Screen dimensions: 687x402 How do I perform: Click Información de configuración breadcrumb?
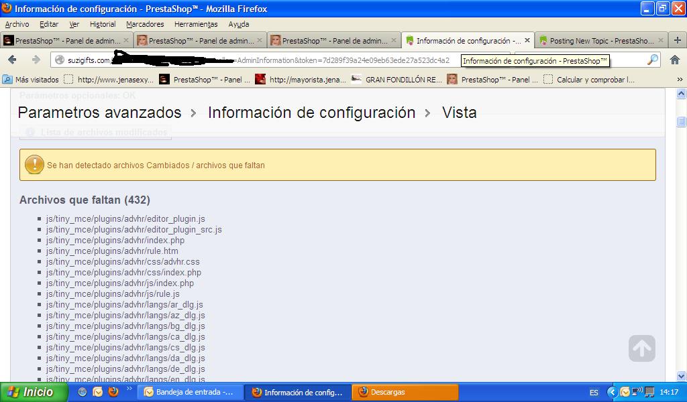click(x=311, y=113)
